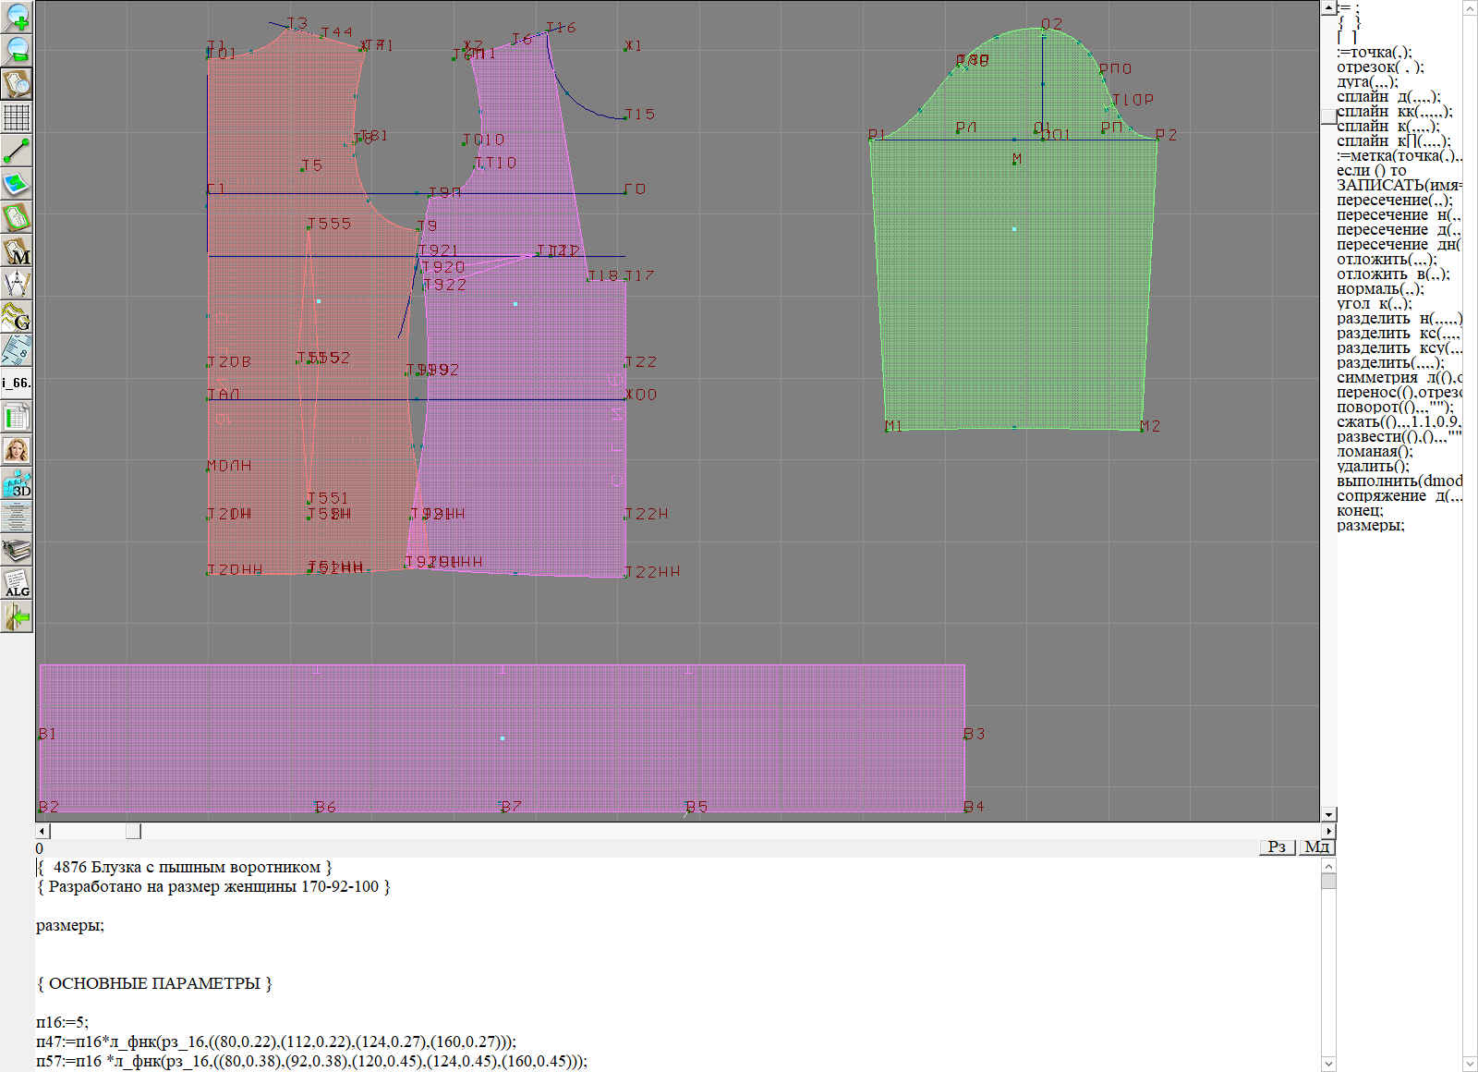
Task: Open the 3D view icon
Action: pos(17,483)
